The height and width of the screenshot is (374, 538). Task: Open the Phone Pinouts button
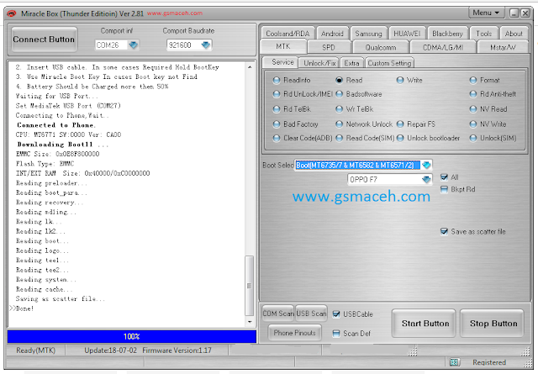294,333
